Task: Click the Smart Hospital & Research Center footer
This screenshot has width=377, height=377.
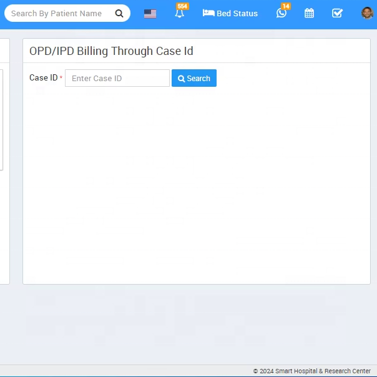Action: pyautogui.click(x=311, y=371)
